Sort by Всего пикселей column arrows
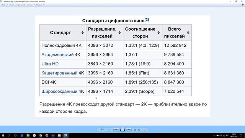 (x=188, y=33)
